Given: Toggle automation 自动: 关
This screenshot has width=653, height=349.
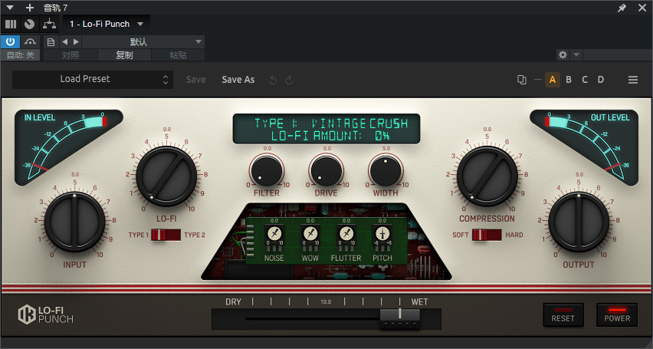Looking at the screenshot, I should click(x=21, y=55).
